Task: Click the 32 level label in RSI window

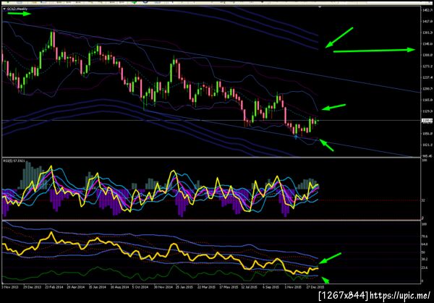Action: pyautogui.click(x=423, y=200)
